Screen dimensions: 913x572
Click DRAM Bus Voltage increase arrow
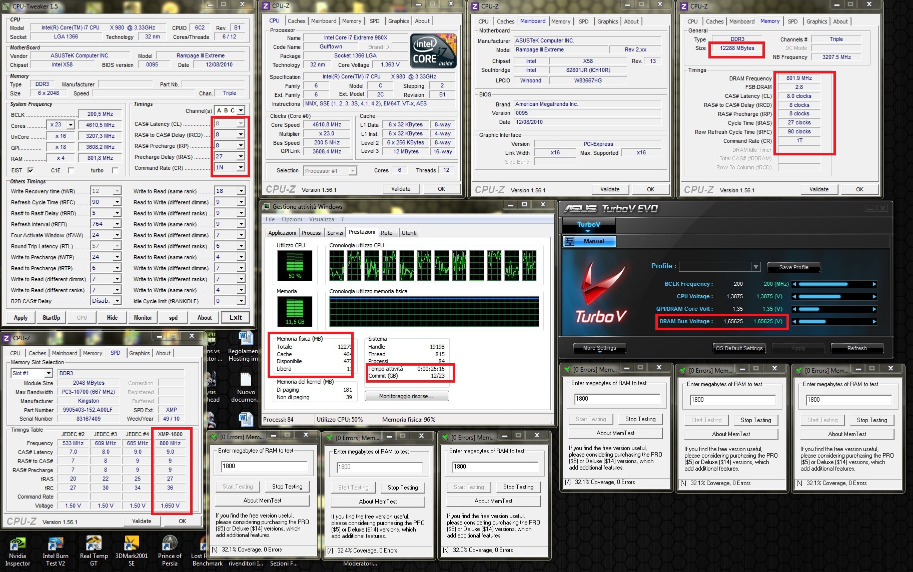click(874, 321)
